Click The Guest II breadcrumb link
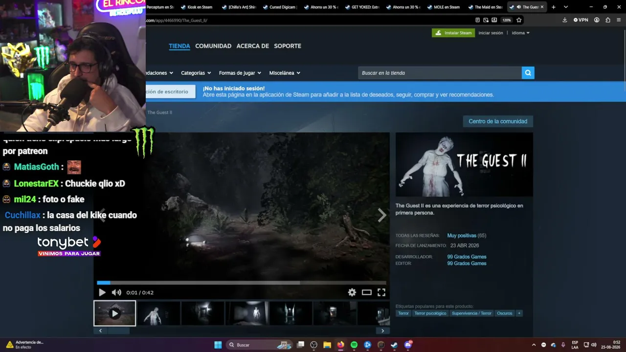 [160, 112]
